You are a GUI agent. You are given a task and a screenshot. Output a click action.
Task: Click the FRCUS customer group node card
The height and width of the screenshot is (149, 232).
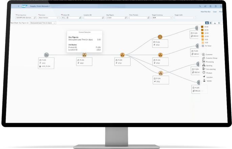(200, 89)
